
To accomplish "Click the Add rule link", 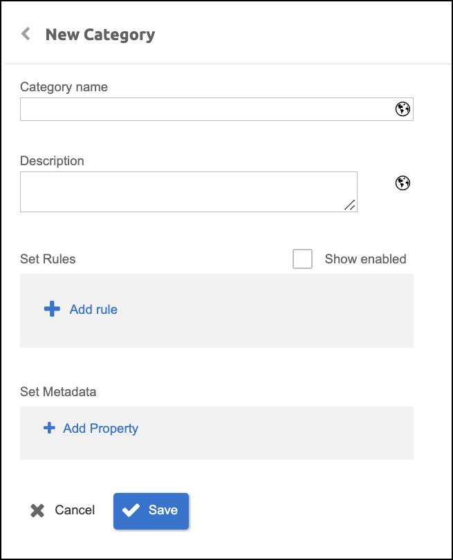I will pos(93,309).
